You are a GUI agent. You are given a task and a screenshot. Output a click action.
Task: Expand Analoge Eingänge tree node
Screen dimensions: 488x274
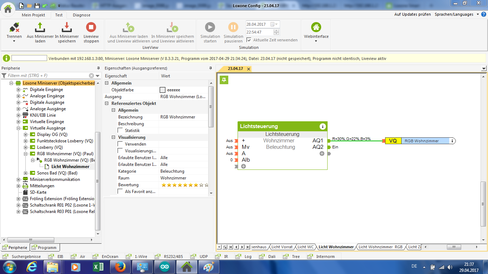[19, 96]
